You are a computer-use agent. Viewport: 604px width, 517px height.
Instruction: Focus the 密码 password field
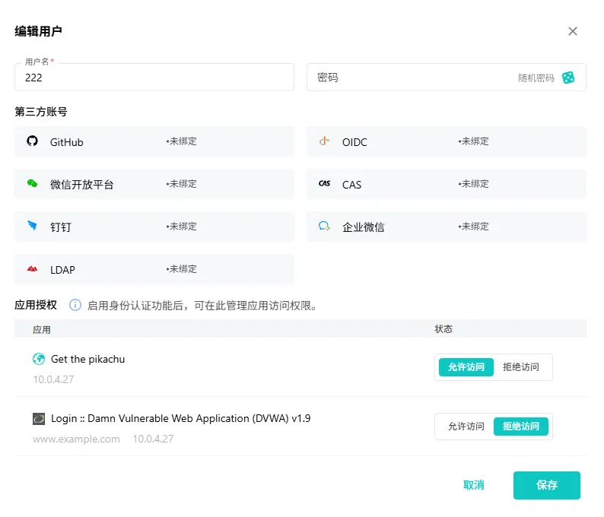pos(412,78)
